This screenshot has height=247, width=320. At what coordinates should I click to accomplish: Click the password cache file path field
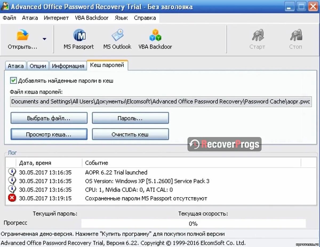click(161, 102)
